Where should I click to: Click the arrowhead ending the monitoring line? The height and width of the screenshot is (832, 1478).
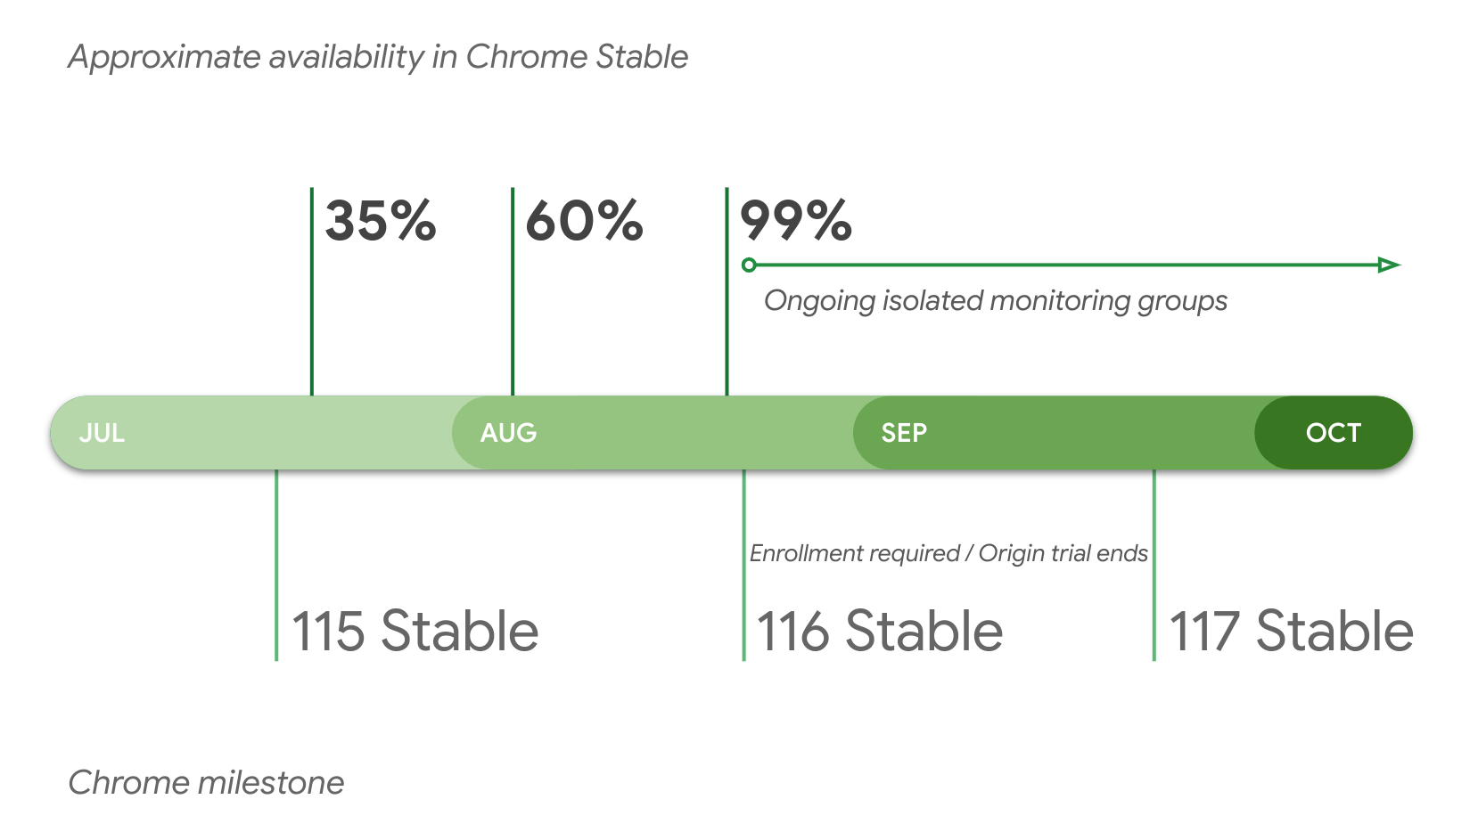[1389, 265]
